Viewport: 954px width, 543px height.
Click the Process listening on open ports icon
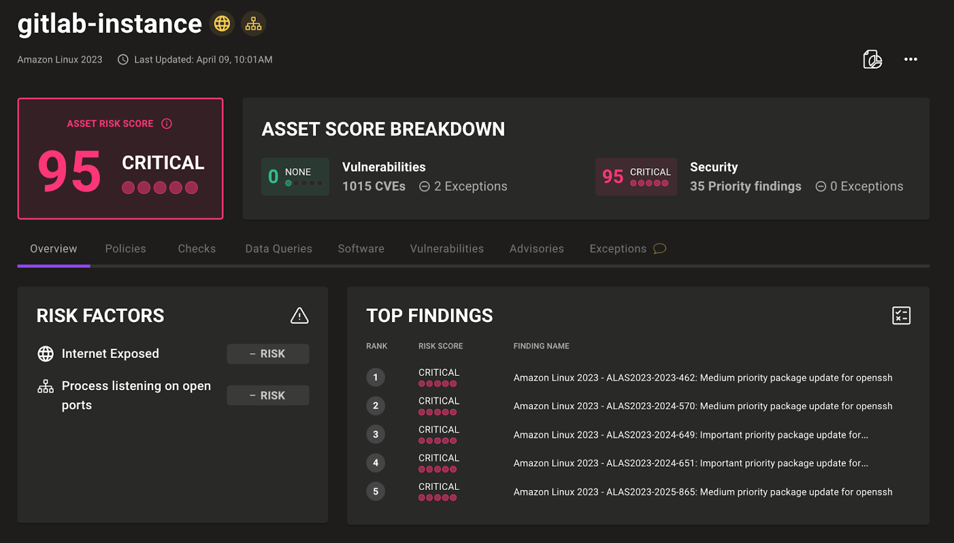pos(45,385)
